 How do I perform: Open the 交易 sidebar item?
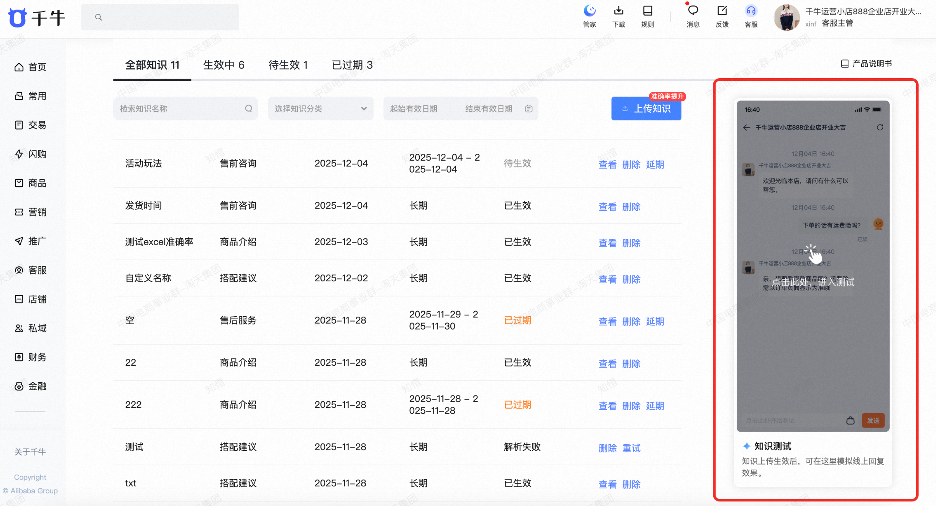[31, 125]
